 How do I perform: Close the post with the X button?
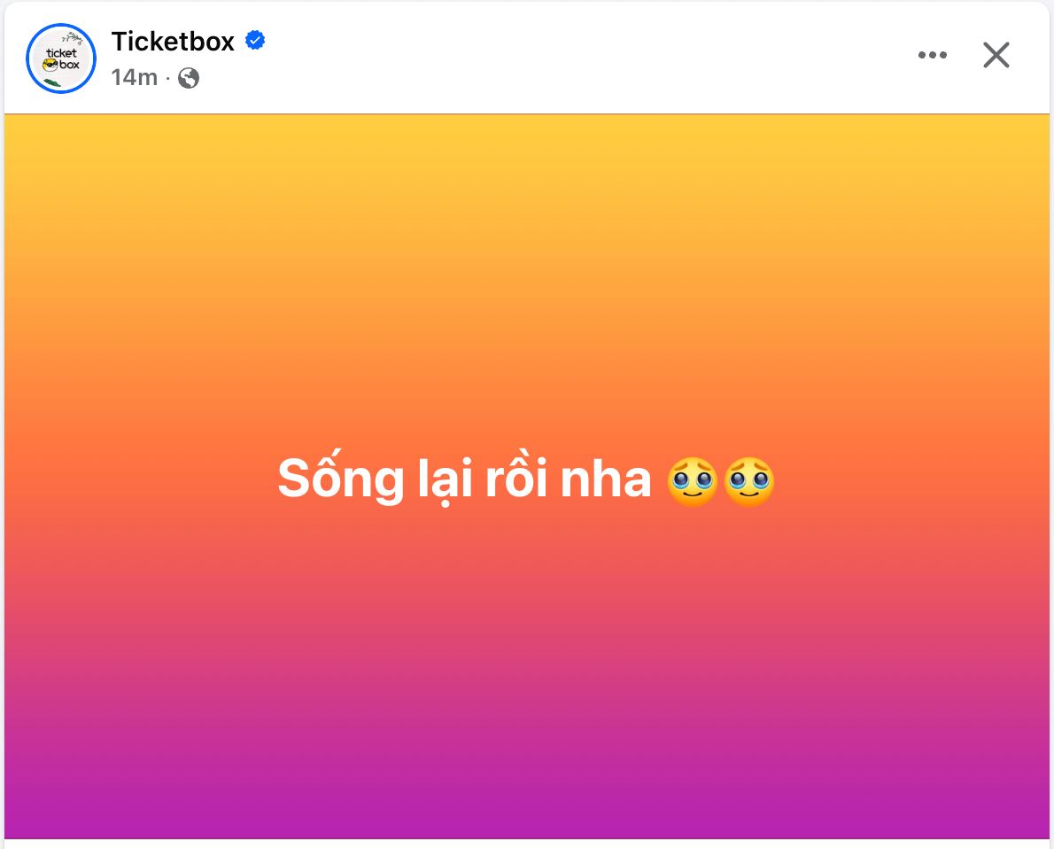(x=996, y=55)
